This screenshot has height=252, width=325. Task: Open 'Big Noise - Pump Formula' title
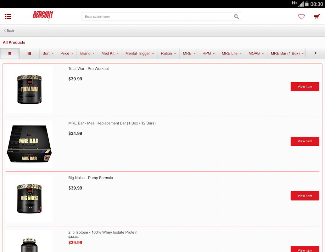[x=91, y=178]
